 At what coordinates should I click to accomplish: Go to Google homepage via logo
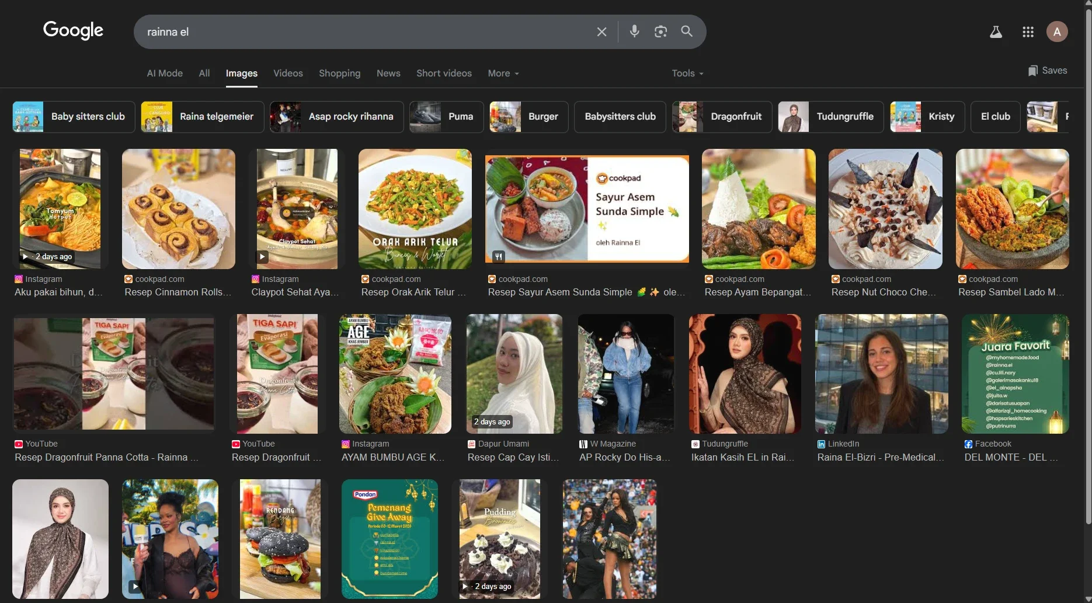73,30
